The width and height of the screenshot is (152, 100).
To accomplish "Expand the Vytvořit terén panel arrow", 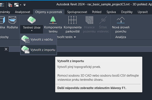I will [75, 37].
